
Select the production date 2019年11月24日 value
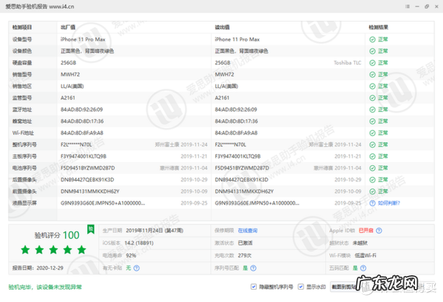(154, 230)
